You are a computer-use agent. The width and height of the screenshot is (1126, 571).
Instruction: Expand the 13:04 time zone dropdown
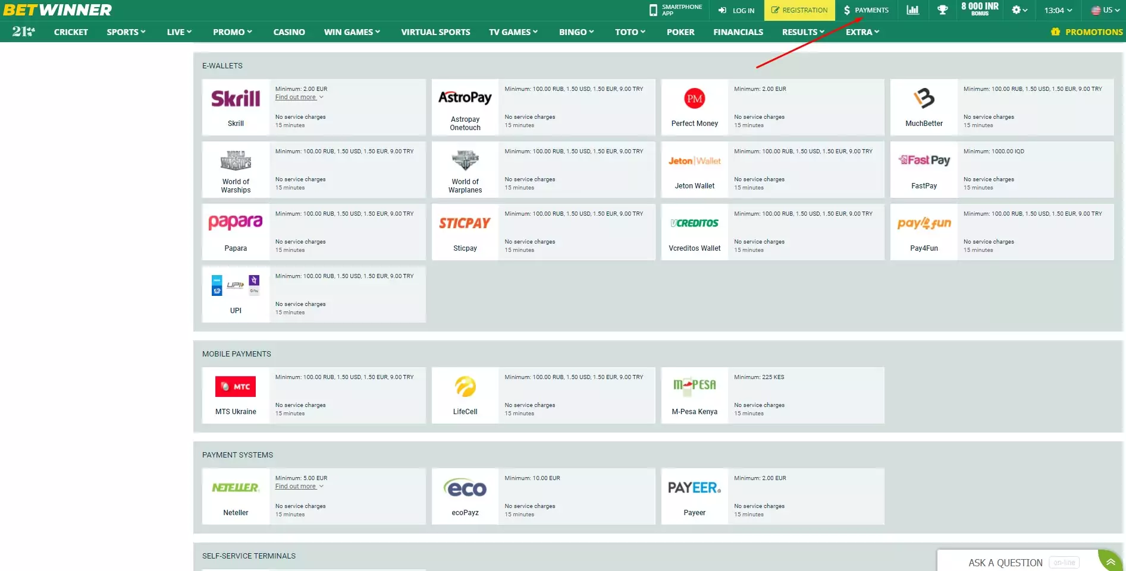(x=1058, y=10)
